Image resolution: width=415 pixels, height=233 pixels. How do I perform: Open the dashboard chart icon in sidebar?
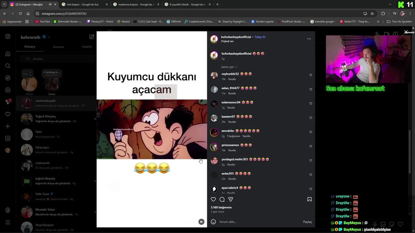(x=8, y=138)
